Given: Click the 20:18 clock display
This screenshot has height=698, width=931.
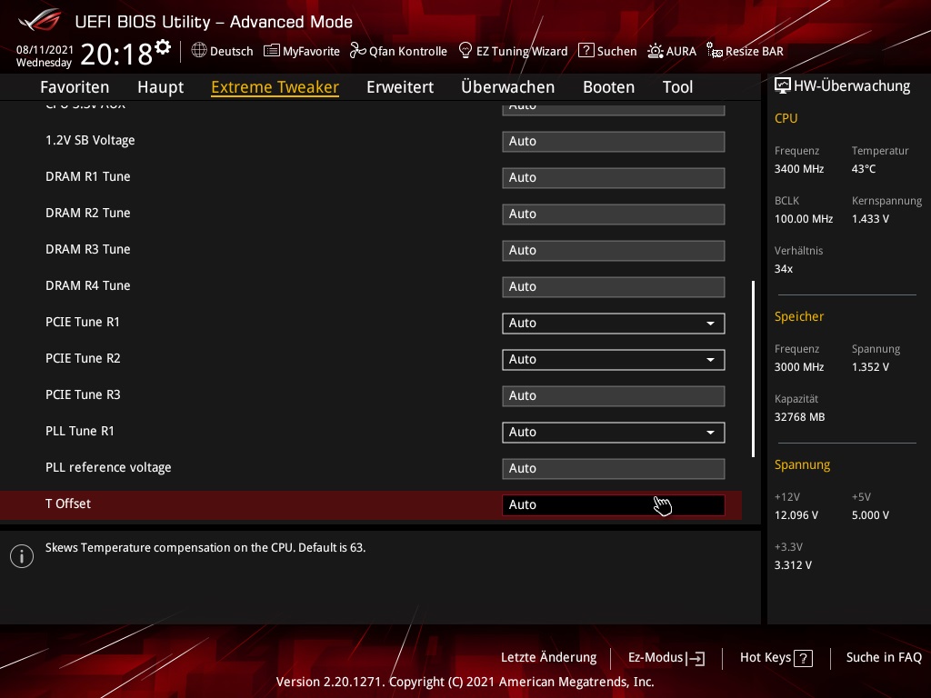Looking at the screenshot, I should [116, 54].
